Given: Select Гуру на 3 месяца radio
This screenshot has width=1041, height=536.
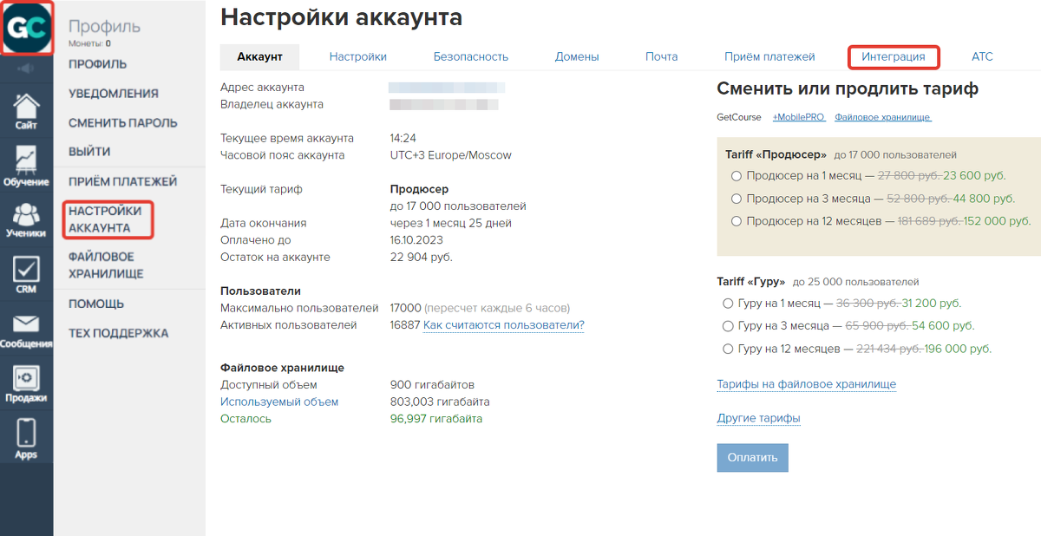Looking at the screenshot, I should coord(728,326).
